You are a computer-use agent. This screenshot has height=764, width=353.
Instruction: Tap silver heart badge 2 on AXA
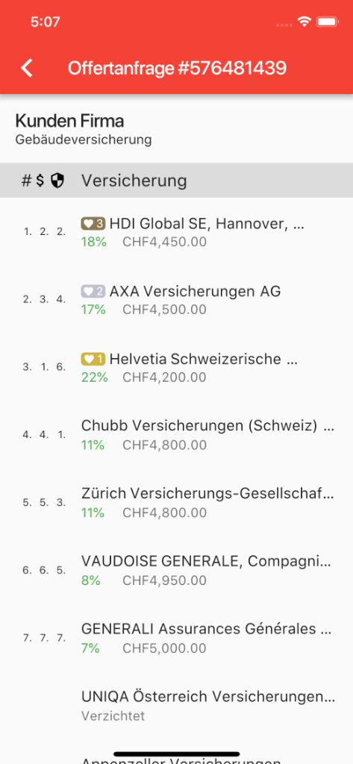(x=93, y=292)
